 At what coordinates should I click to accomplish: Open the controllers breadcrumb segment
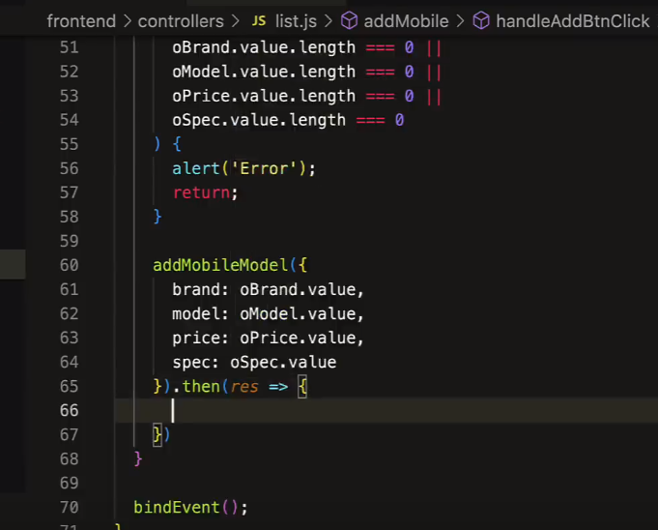tap(181, 21)
